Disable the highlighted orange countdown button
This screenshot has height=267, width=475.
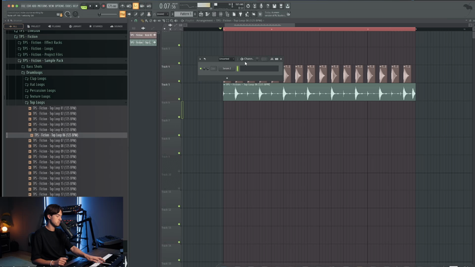[x=136, y=6]
